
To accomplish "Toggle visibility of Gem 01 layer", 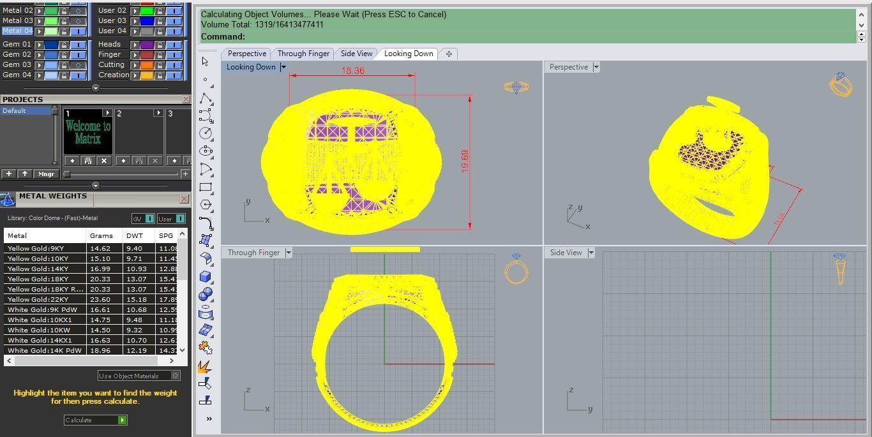I will (79, 44).
